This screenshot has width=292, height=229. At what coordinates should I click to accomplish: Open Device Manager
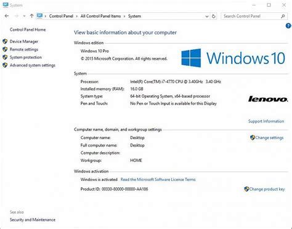tap(24, 41)
